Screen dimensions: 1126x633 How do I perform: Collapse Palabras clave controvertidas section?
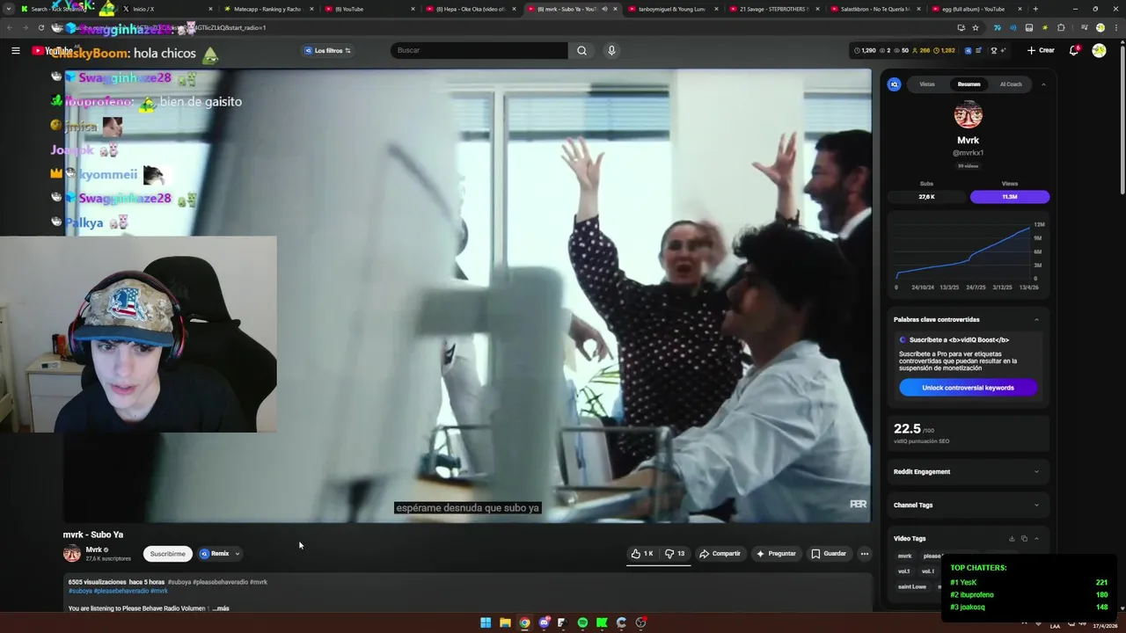point(1036,319)
